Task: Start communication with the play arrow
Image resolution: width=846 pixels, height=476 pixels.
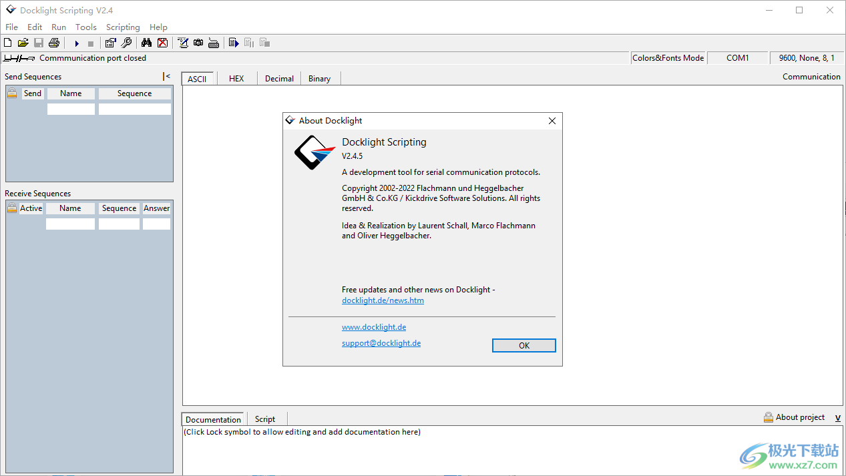Action: 77,43
